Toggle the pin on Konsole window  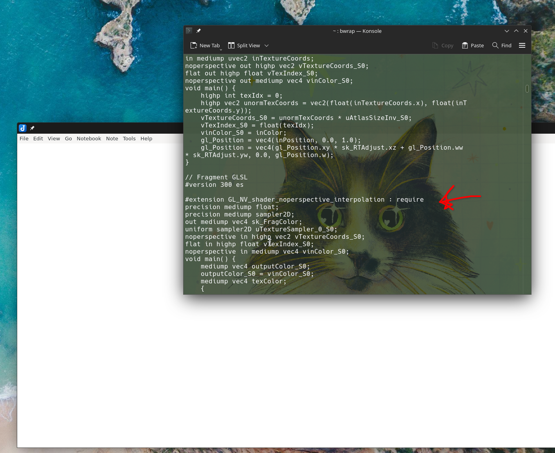[x=198, y=30]
